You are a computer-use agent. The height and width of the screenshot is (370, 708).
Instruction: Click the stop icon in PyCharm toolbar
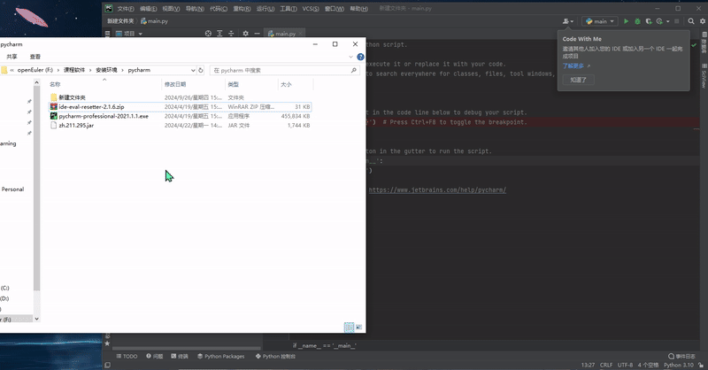[676, 21]
